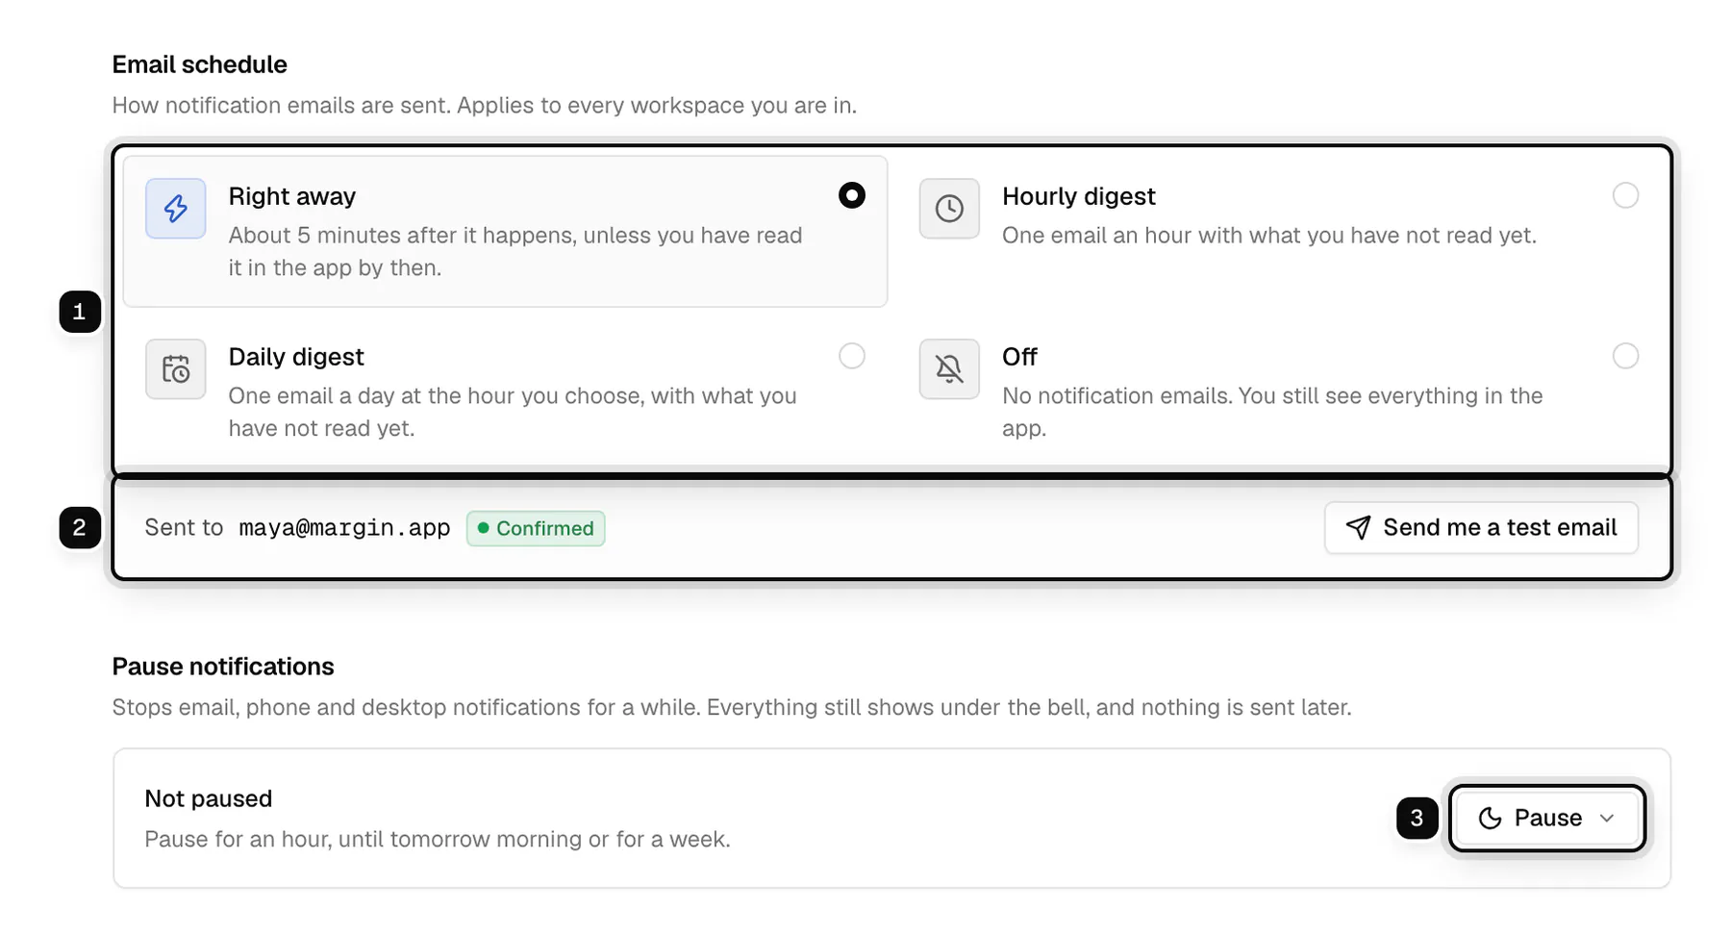Click the lightning bolt Right away icon
This screenshot has width=1731, height=935.
(176, 208)
